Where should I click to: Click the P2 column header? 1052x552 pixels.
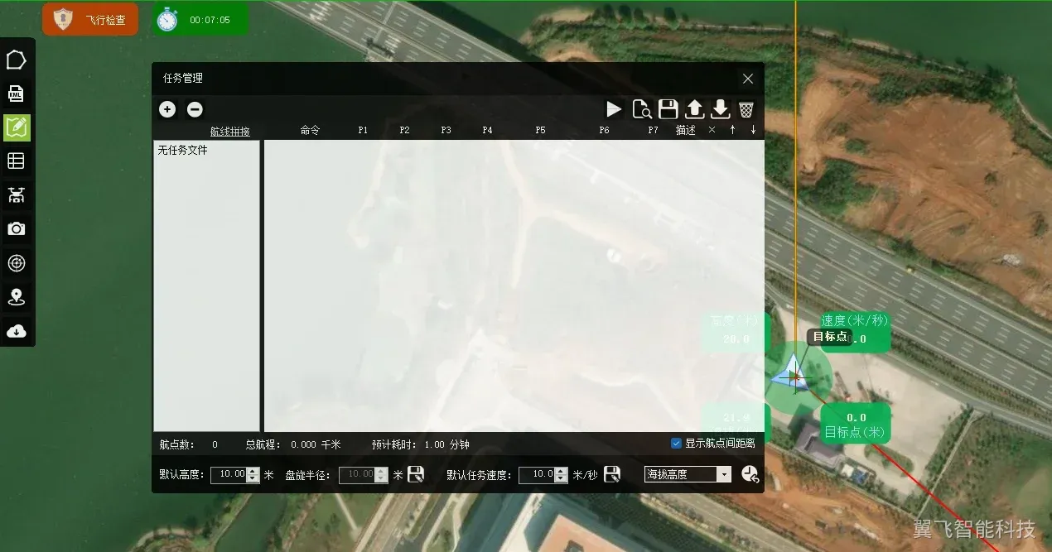click(x=404, y=130)
